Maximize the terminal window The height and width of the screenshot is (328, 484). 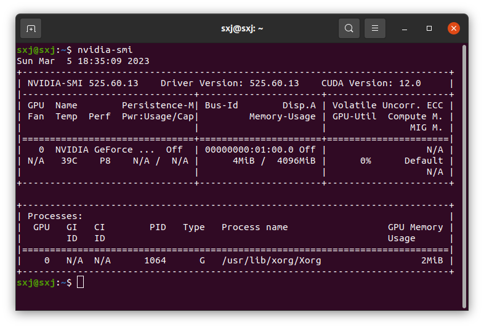click(x=429, y=28)
